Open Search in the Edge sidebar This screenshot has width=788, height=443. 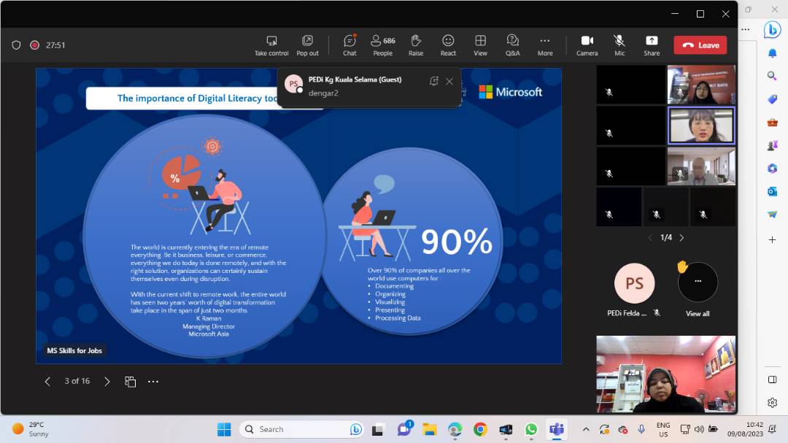click(773, 76)
